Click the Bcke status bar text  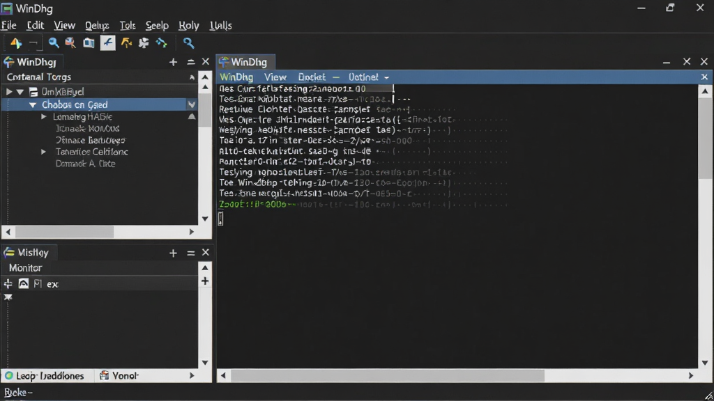tap(18, 393)
